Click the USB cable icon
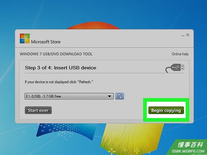 (175, 68)
